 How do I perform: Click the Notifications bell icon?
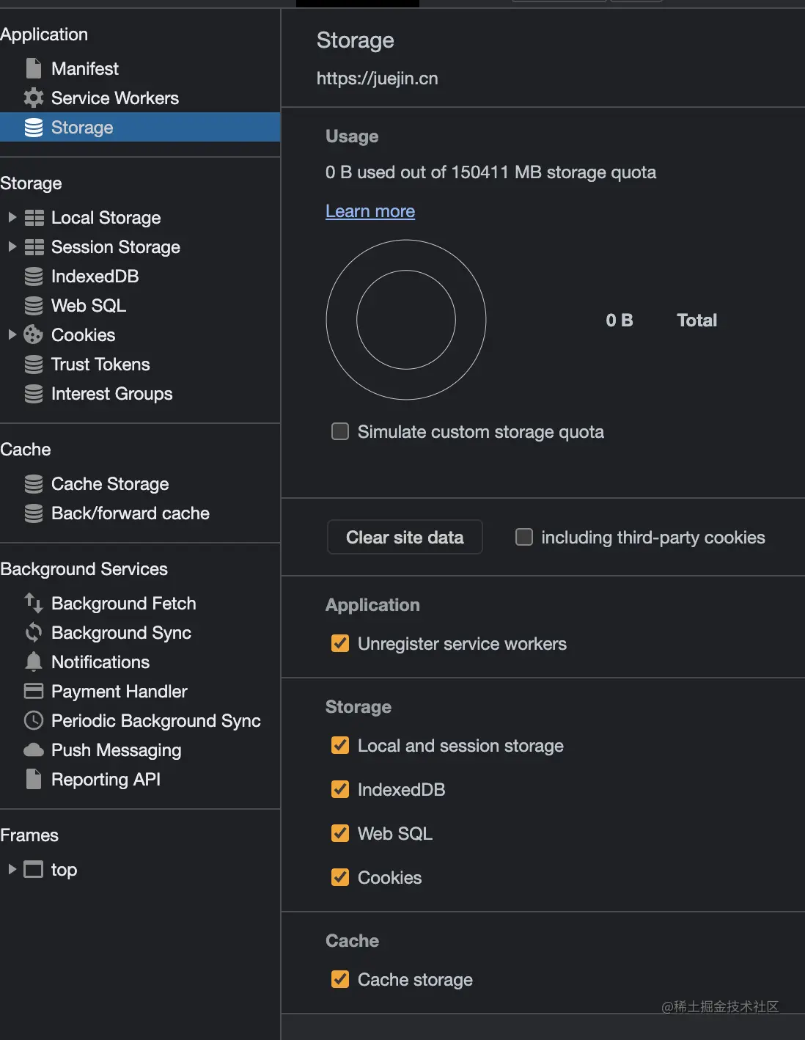[x=34, y=662]
